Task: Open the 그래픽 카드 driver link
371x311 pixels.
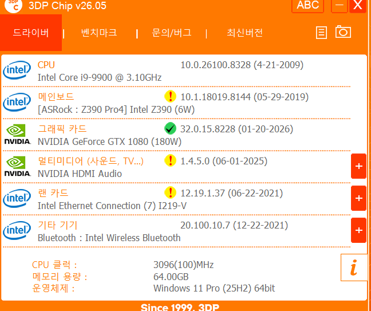Action: coord(62,129)
